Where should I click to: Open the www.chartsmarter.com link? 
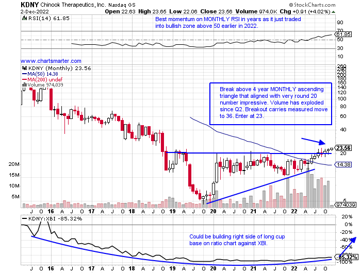(x=51, y=61)
